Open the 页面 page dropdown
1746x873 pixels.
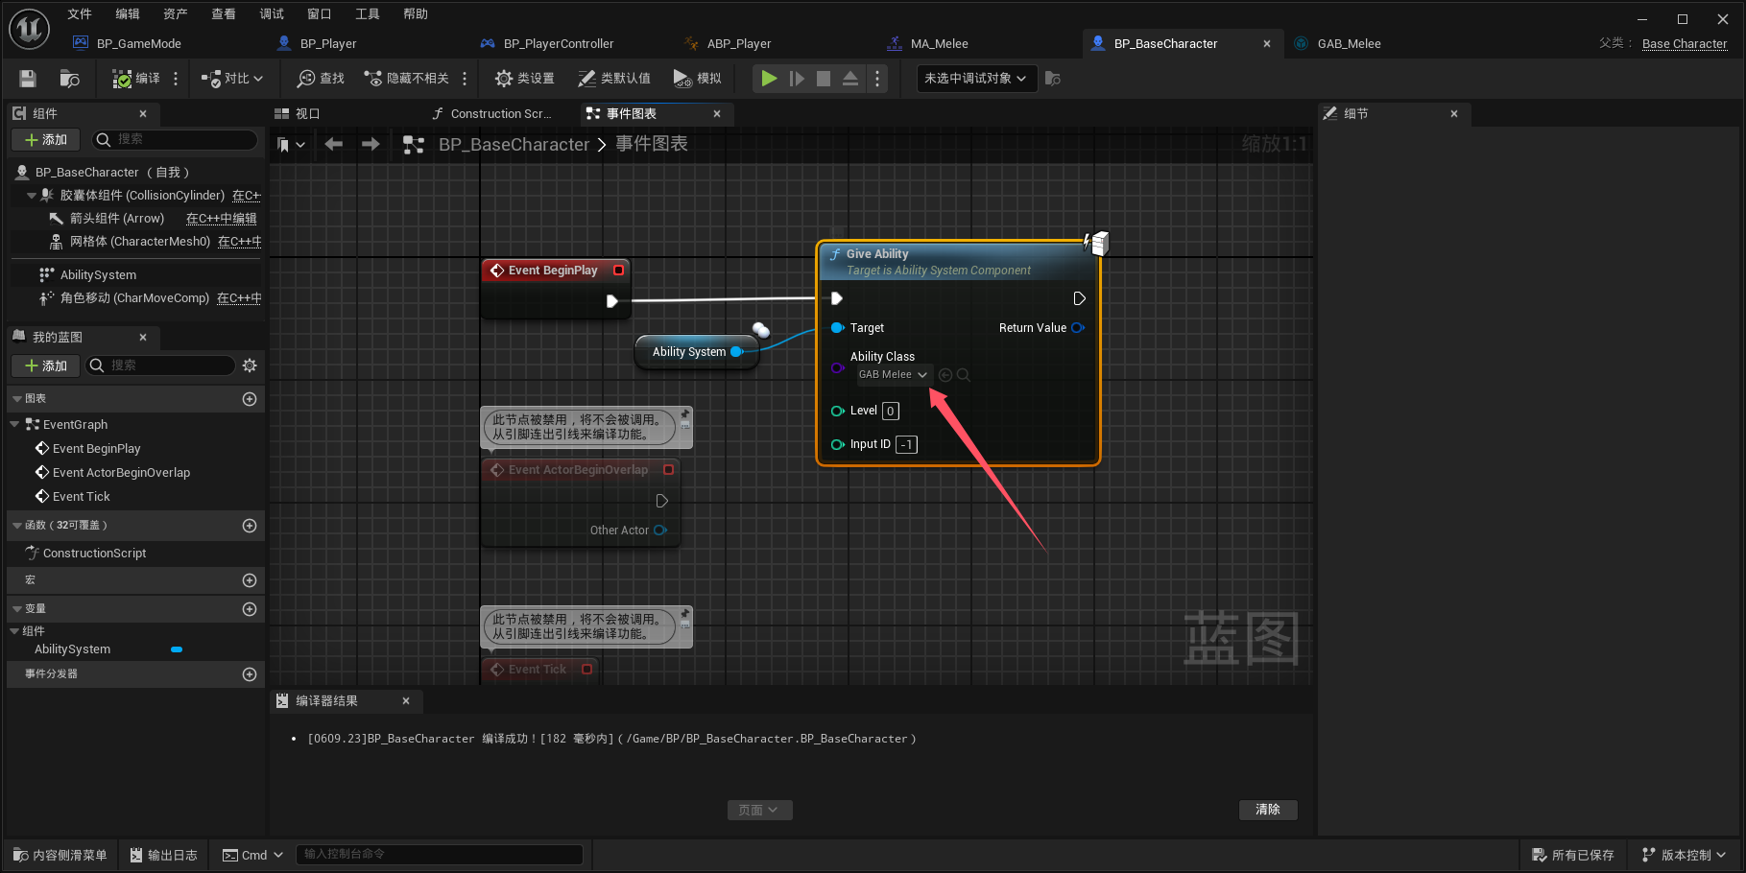coord(759,811)
